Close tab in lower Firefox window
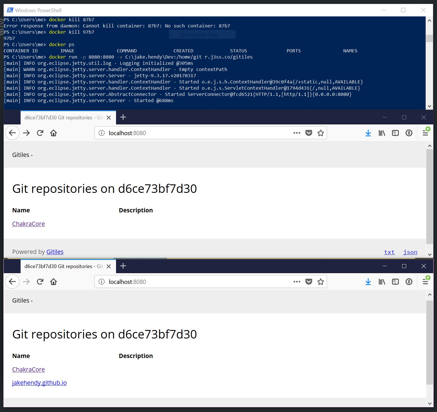The height and width of the screenshot is (412, 437). 109,266
